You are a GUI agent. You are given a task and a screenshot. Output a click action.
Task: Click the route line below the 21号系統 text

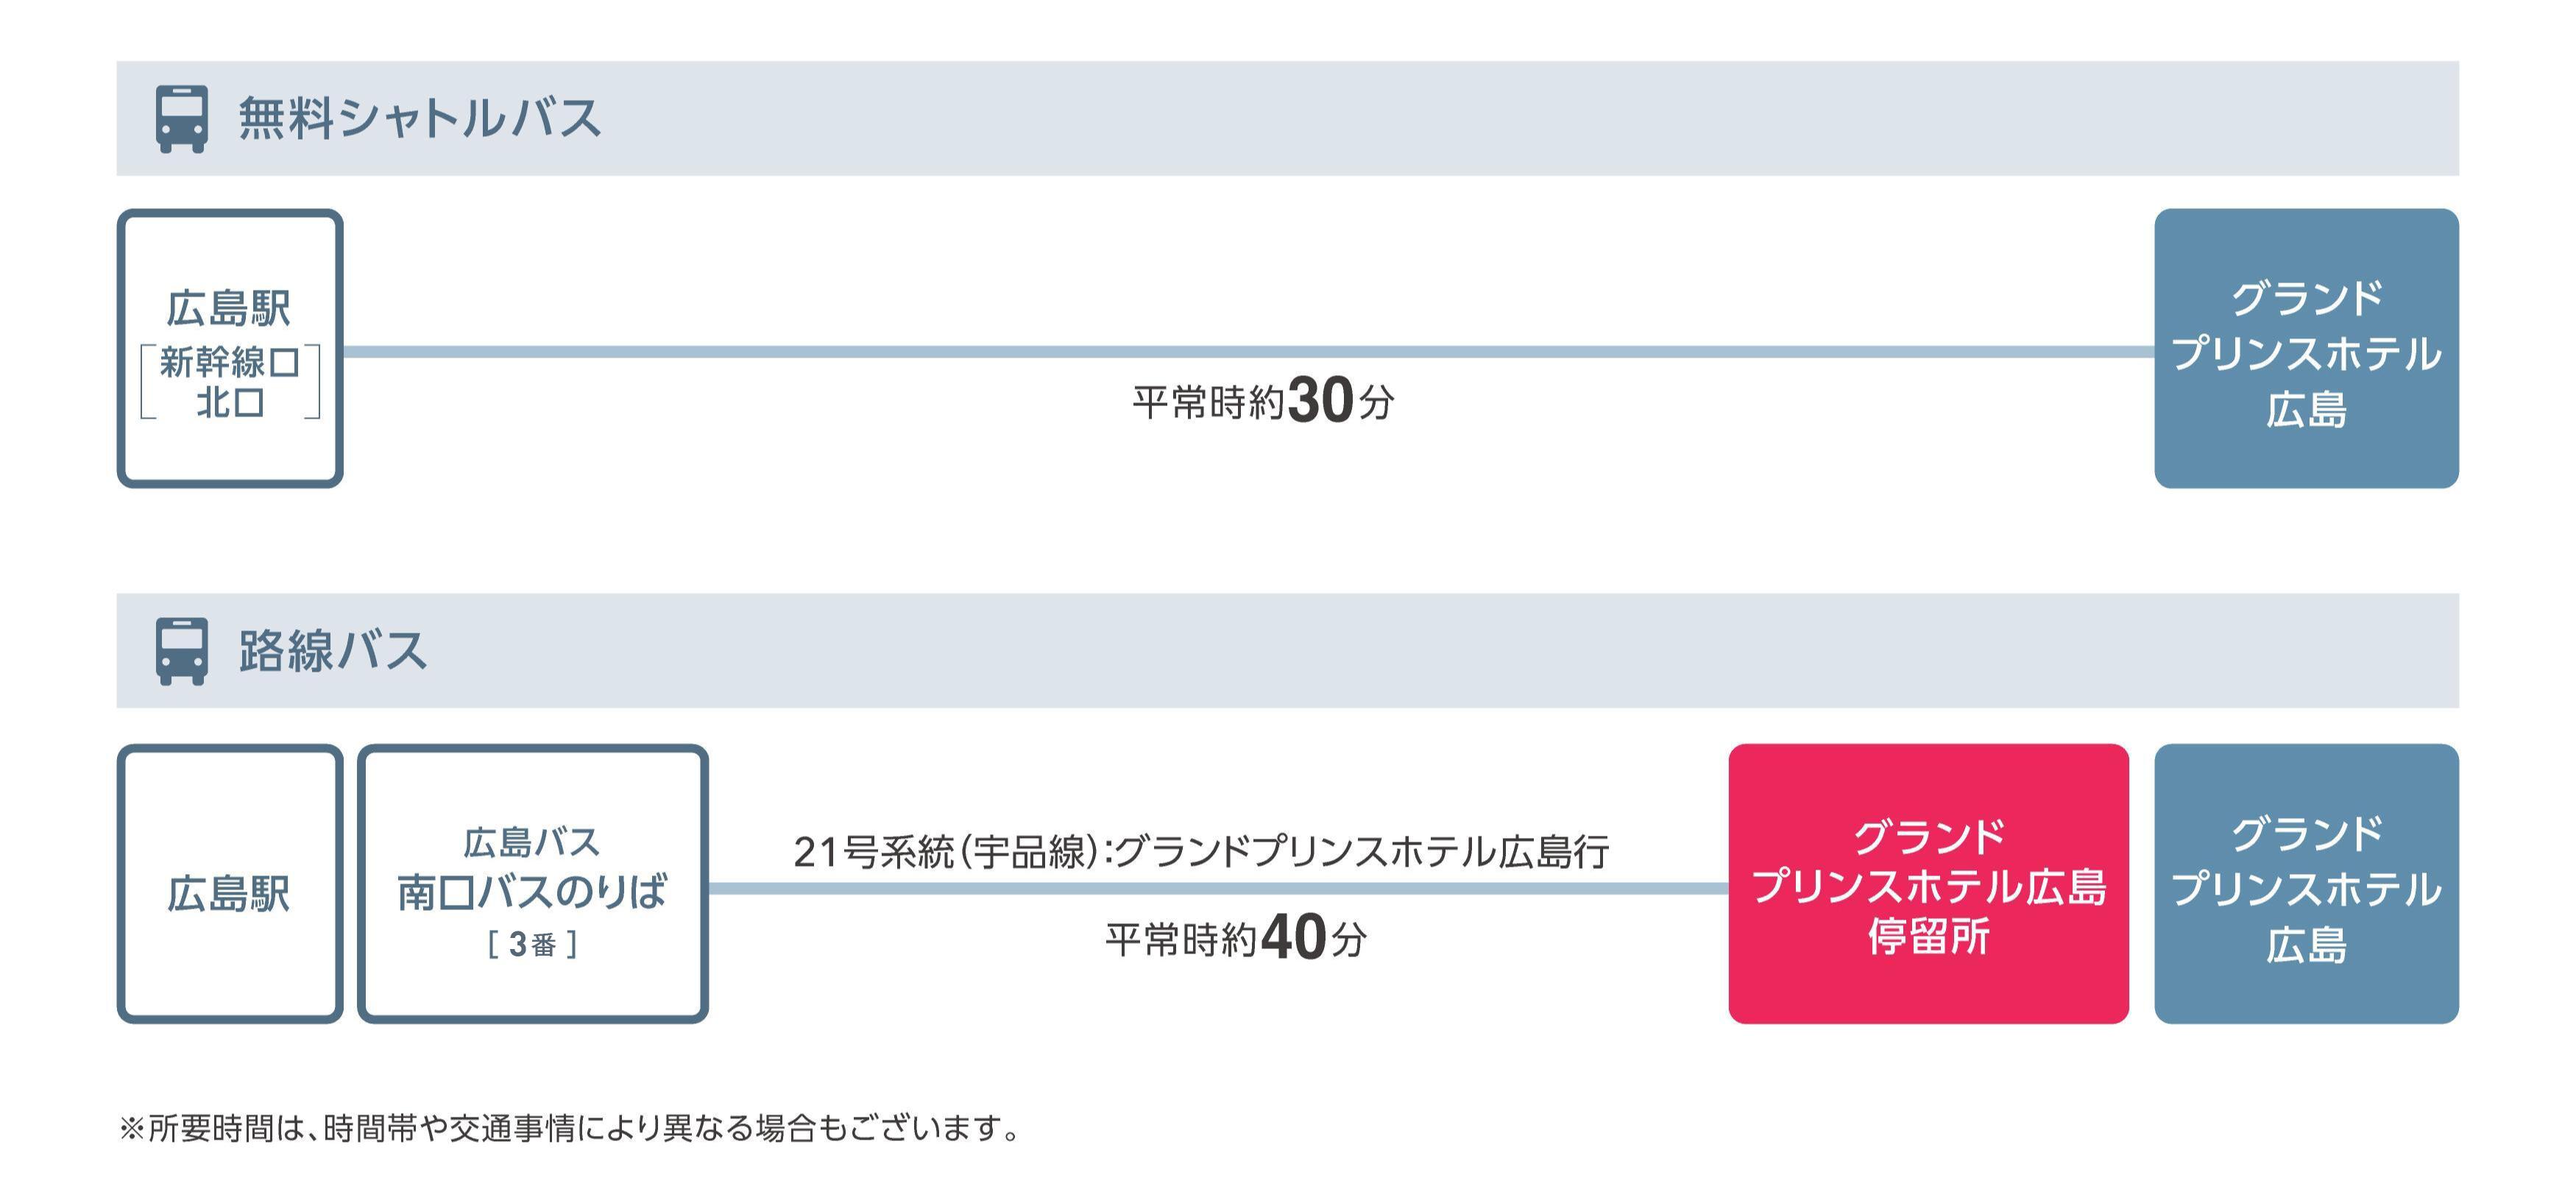click(x=1218, y=888)
